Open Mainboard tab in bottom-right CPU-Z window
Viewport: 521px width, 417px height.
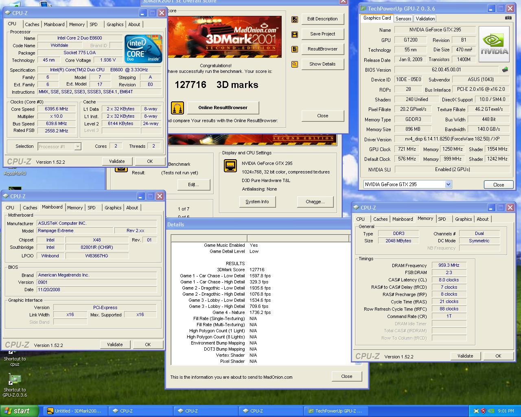(403, 219)
